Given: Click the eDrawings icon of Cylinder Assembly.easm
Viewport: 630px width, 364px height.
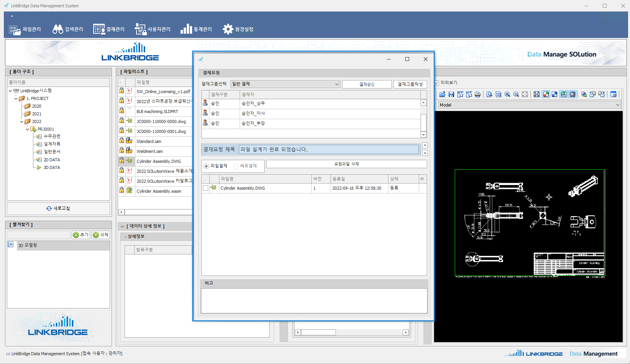Looking at the screenshot, I should pos(130,190).
